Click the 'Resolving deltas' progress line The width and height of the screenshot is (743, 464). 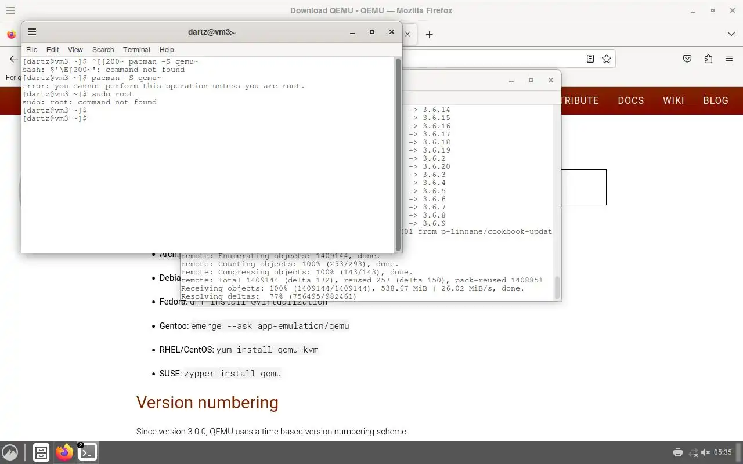(269, 296)
